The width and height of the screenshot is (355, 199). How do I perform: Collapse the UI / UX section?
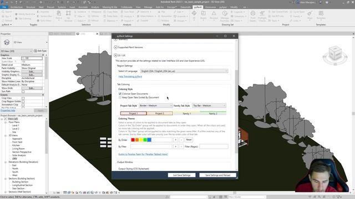[115, 55]
